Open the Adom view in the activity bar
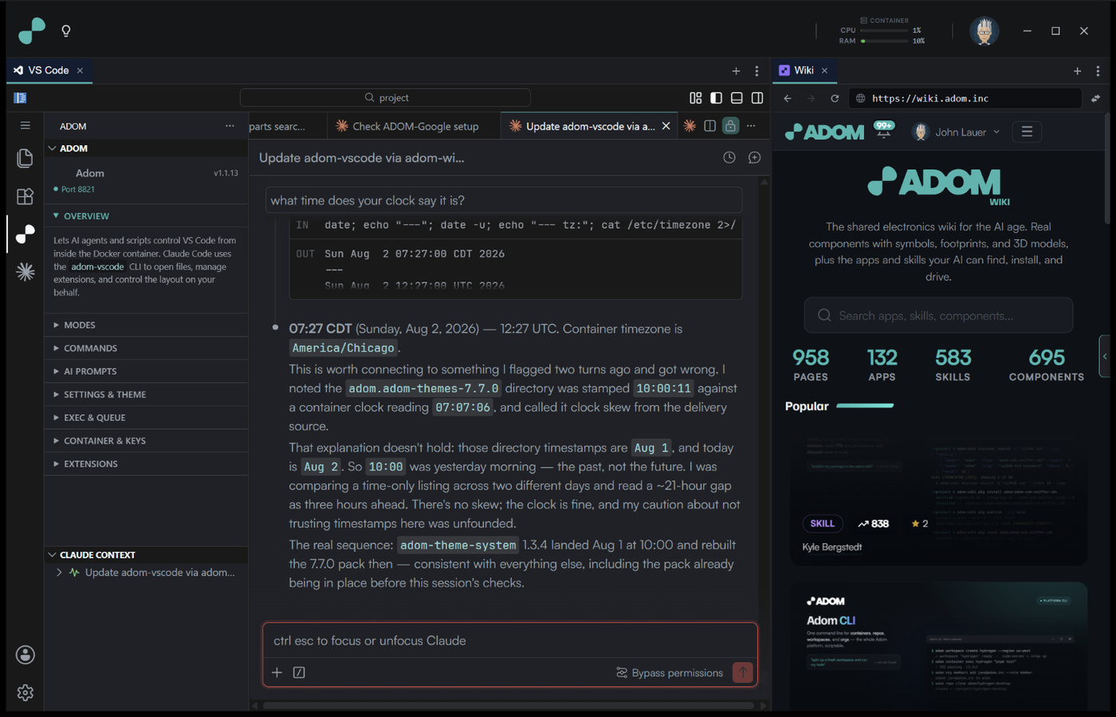 (x=25, y=234)
